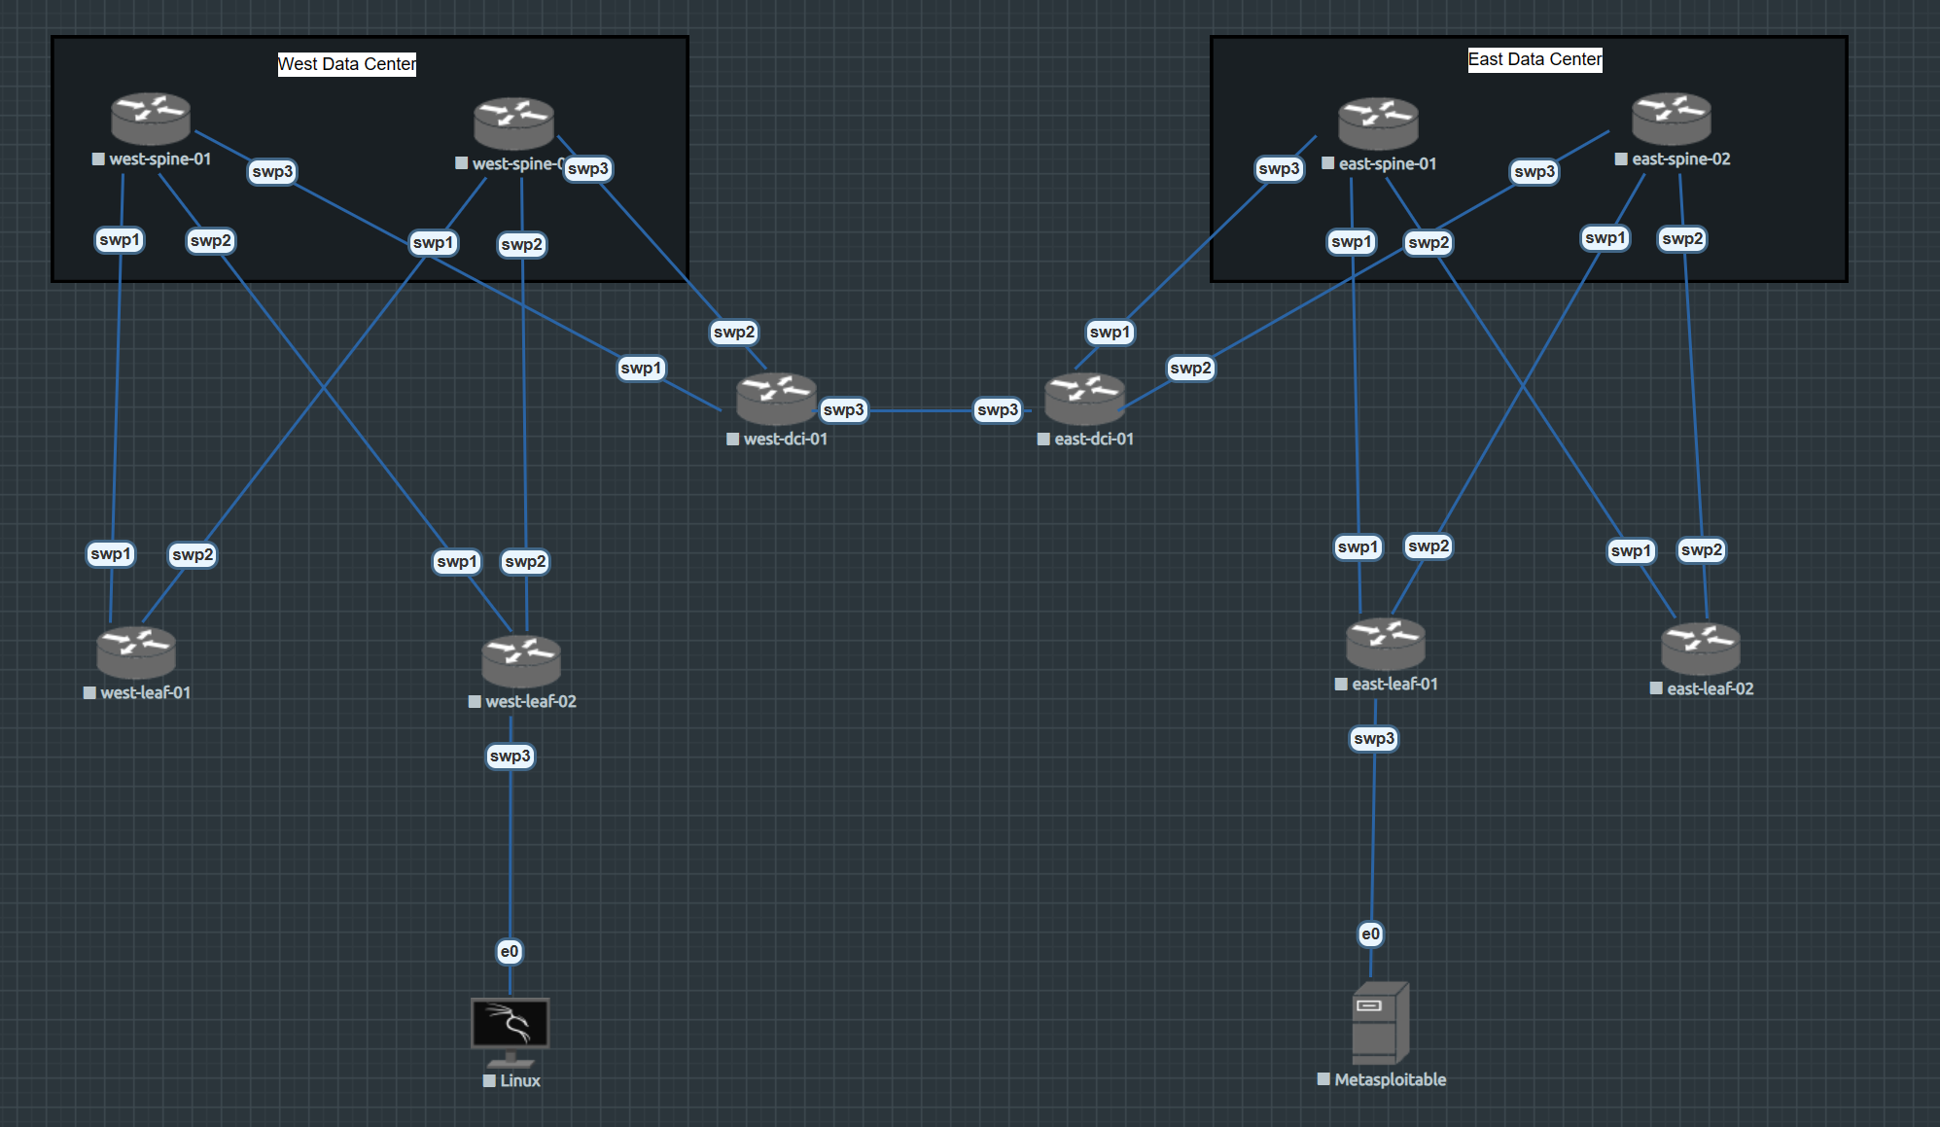Click the status square beside west-leaf-02
This screenshot has height=1127, width=1940.
coord(475,701)
